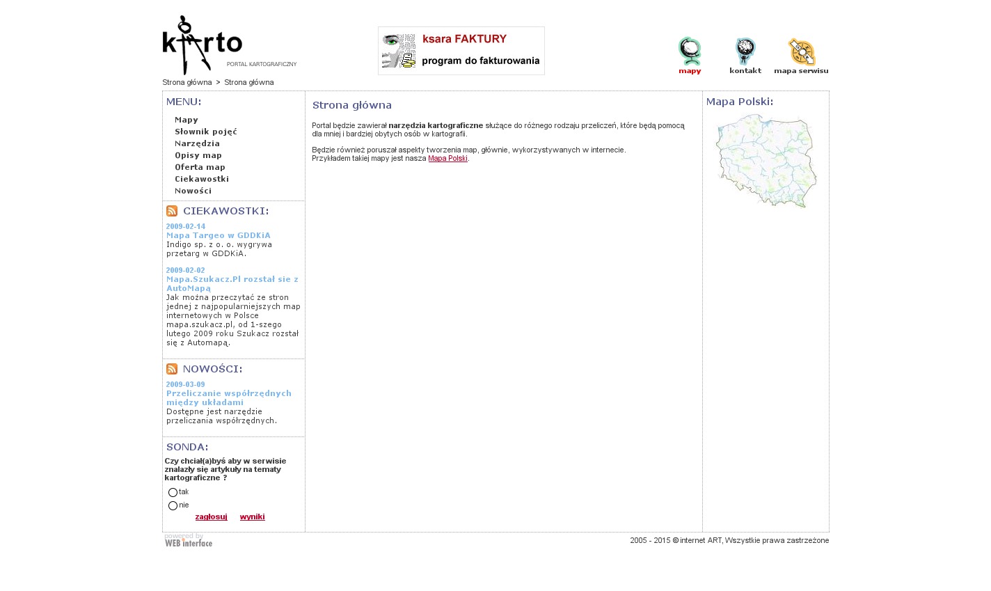
Task: Click the zagłosuj vote link
Action: coord(211,517)
